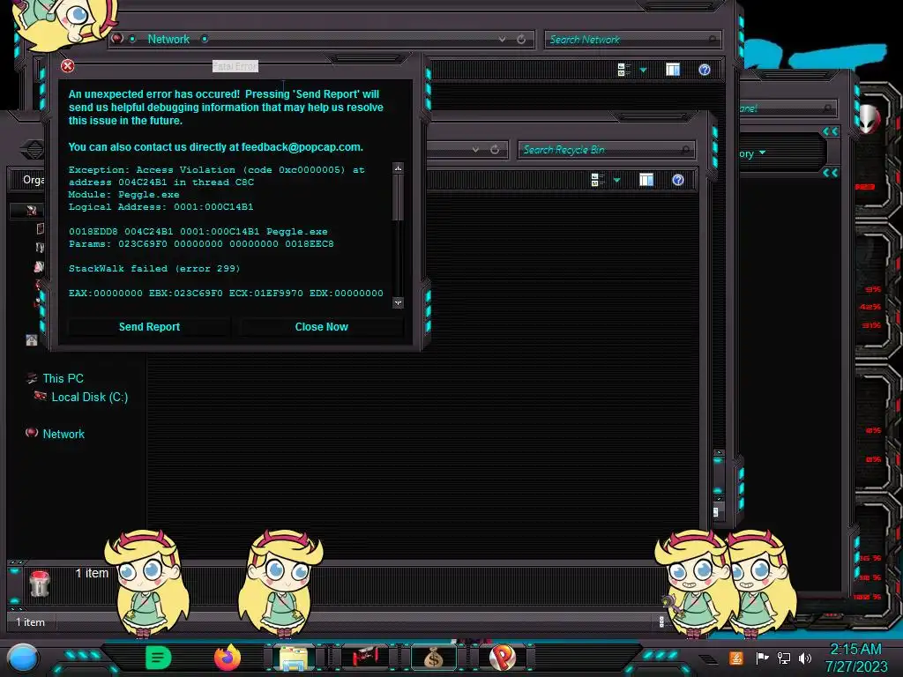Click the Send Report button
This screenshot has width=903, height=677.
[149, 327]
